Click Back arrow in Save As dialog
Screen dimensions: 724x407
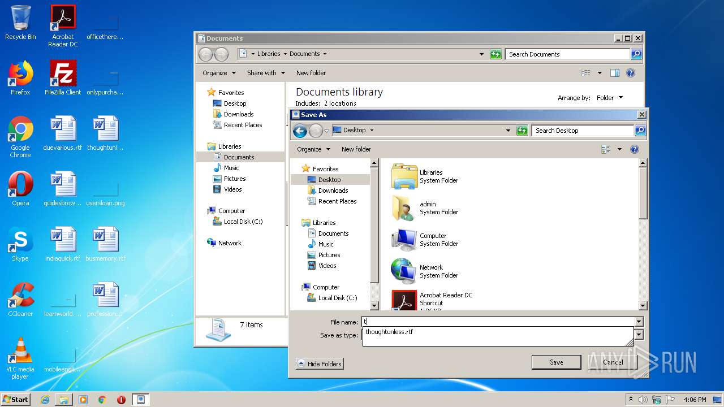[300, 131]
